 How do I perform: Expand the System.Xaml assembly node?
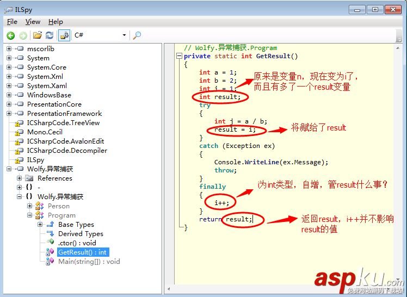pos(9,85)
